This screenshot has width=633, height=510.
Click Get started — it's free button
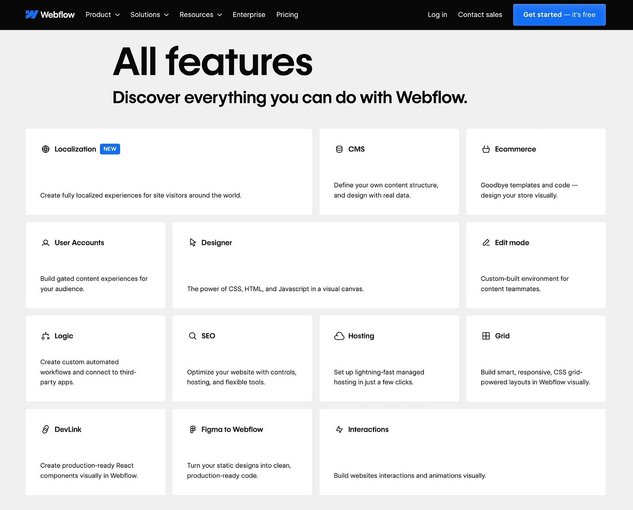(559, 15)
